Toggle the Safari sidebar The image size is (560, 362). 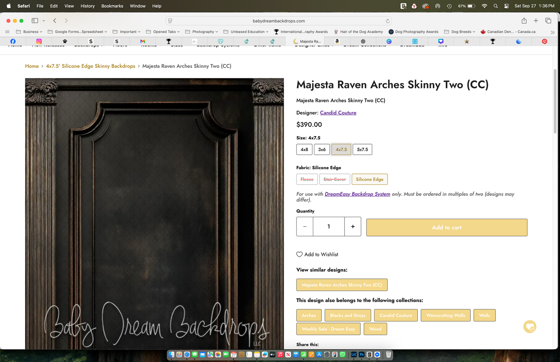pos(35,21)
